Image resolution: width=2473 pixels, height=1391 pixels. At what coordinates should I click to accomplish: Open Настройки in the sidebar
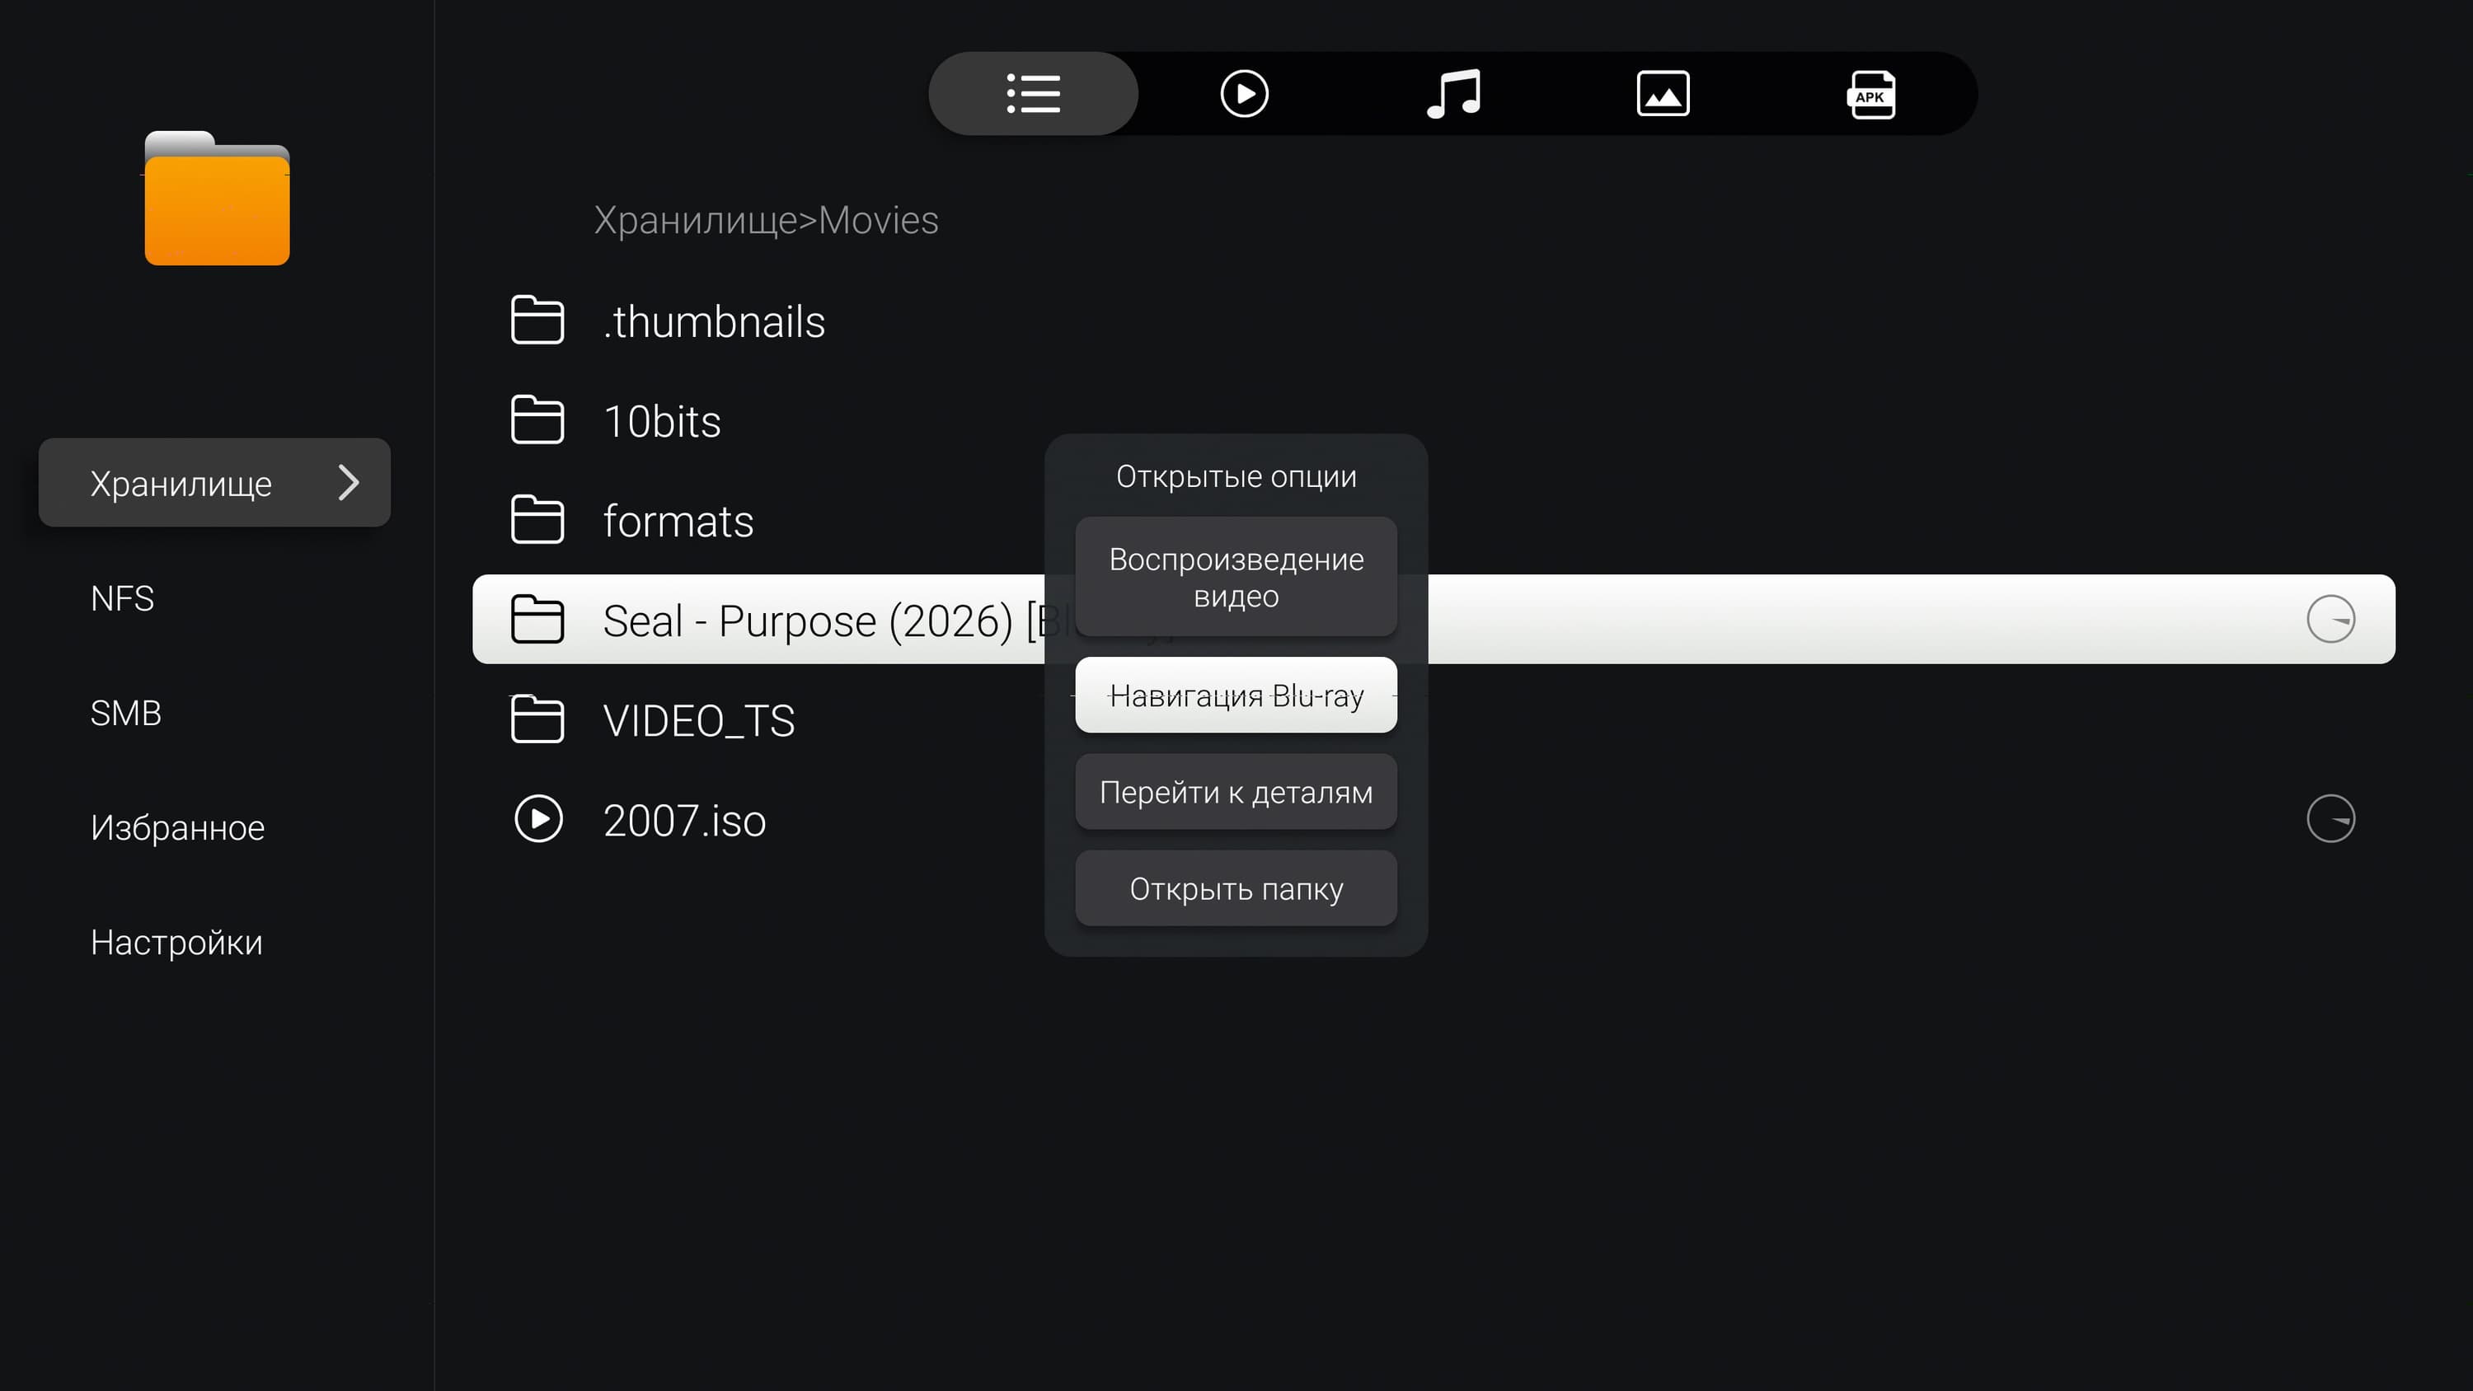click(176, 943)
